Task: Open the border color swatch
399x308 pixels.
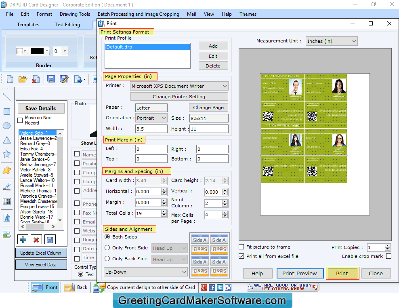Action: [x=37, y=51]
